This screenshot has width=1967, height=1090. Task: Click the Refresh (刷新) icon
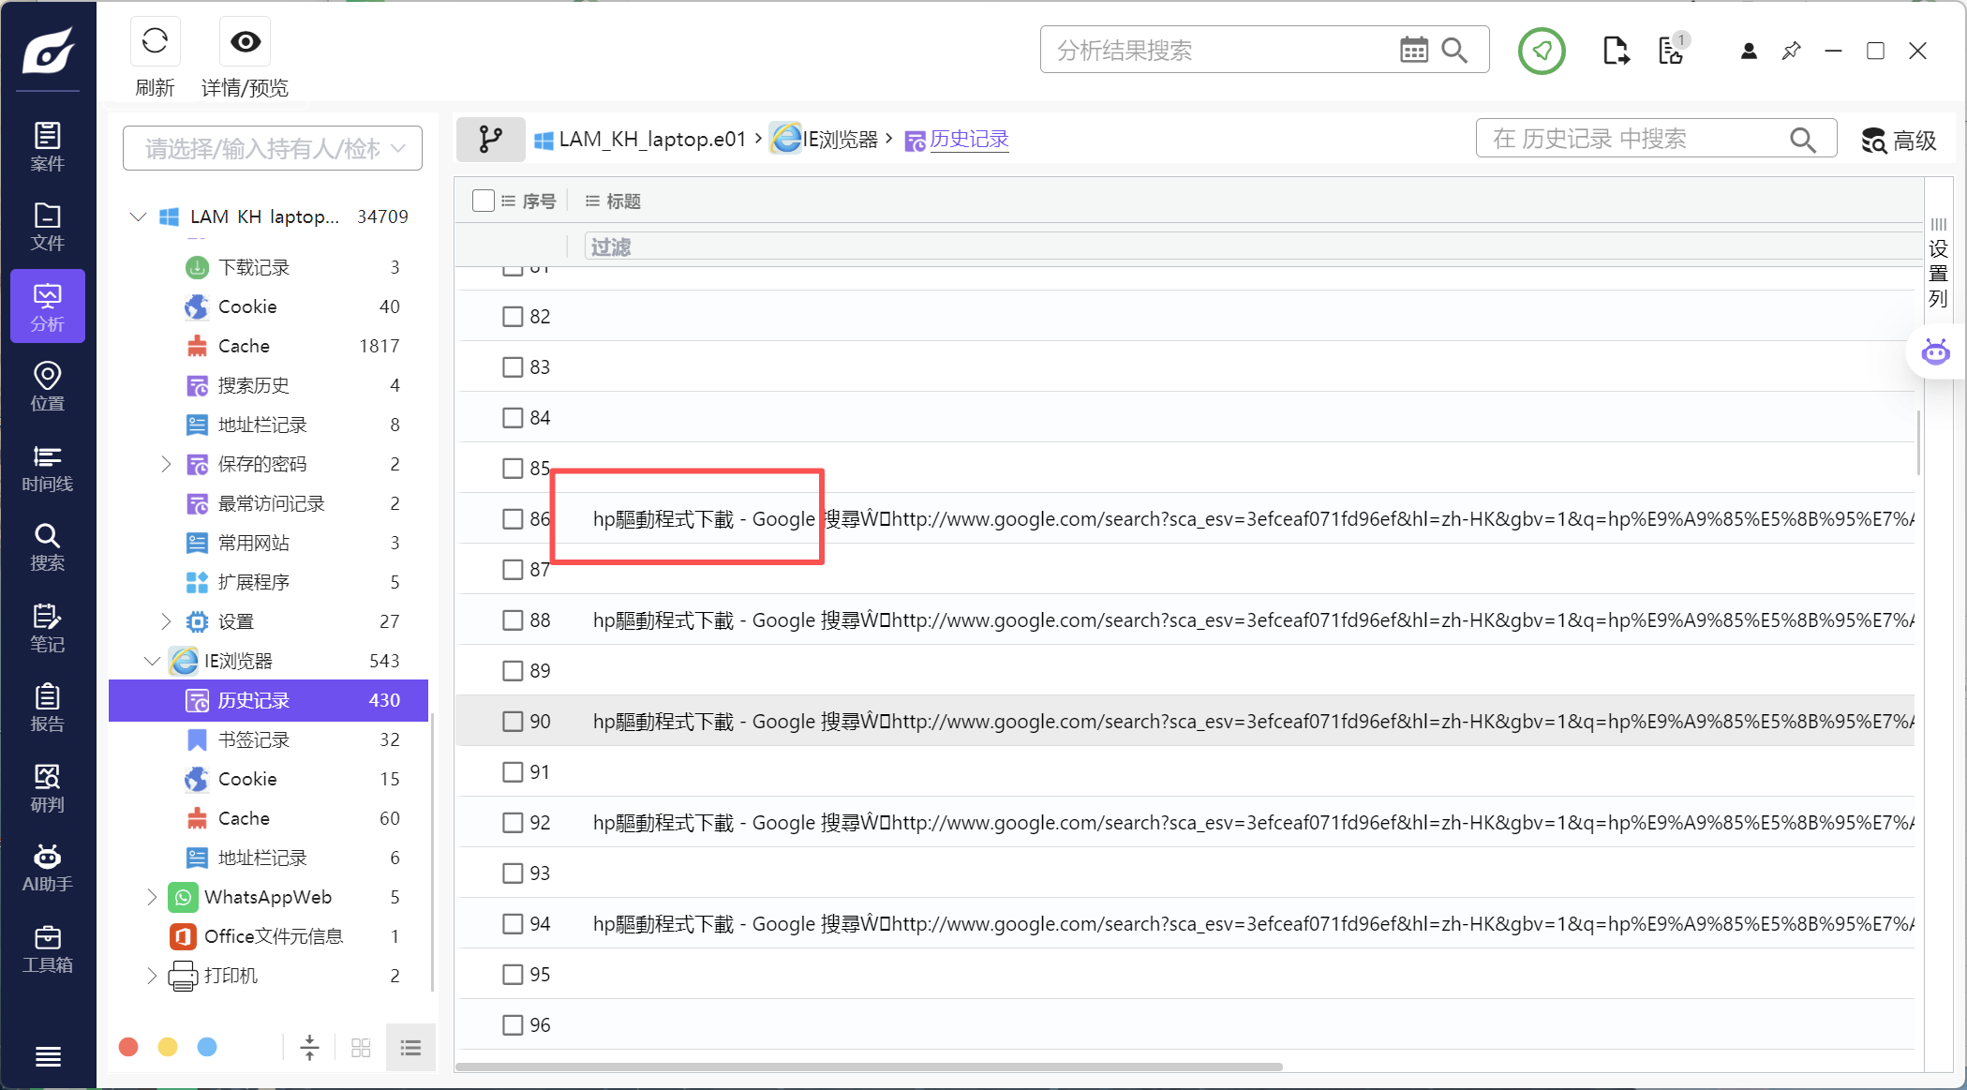tap(155, 41)
